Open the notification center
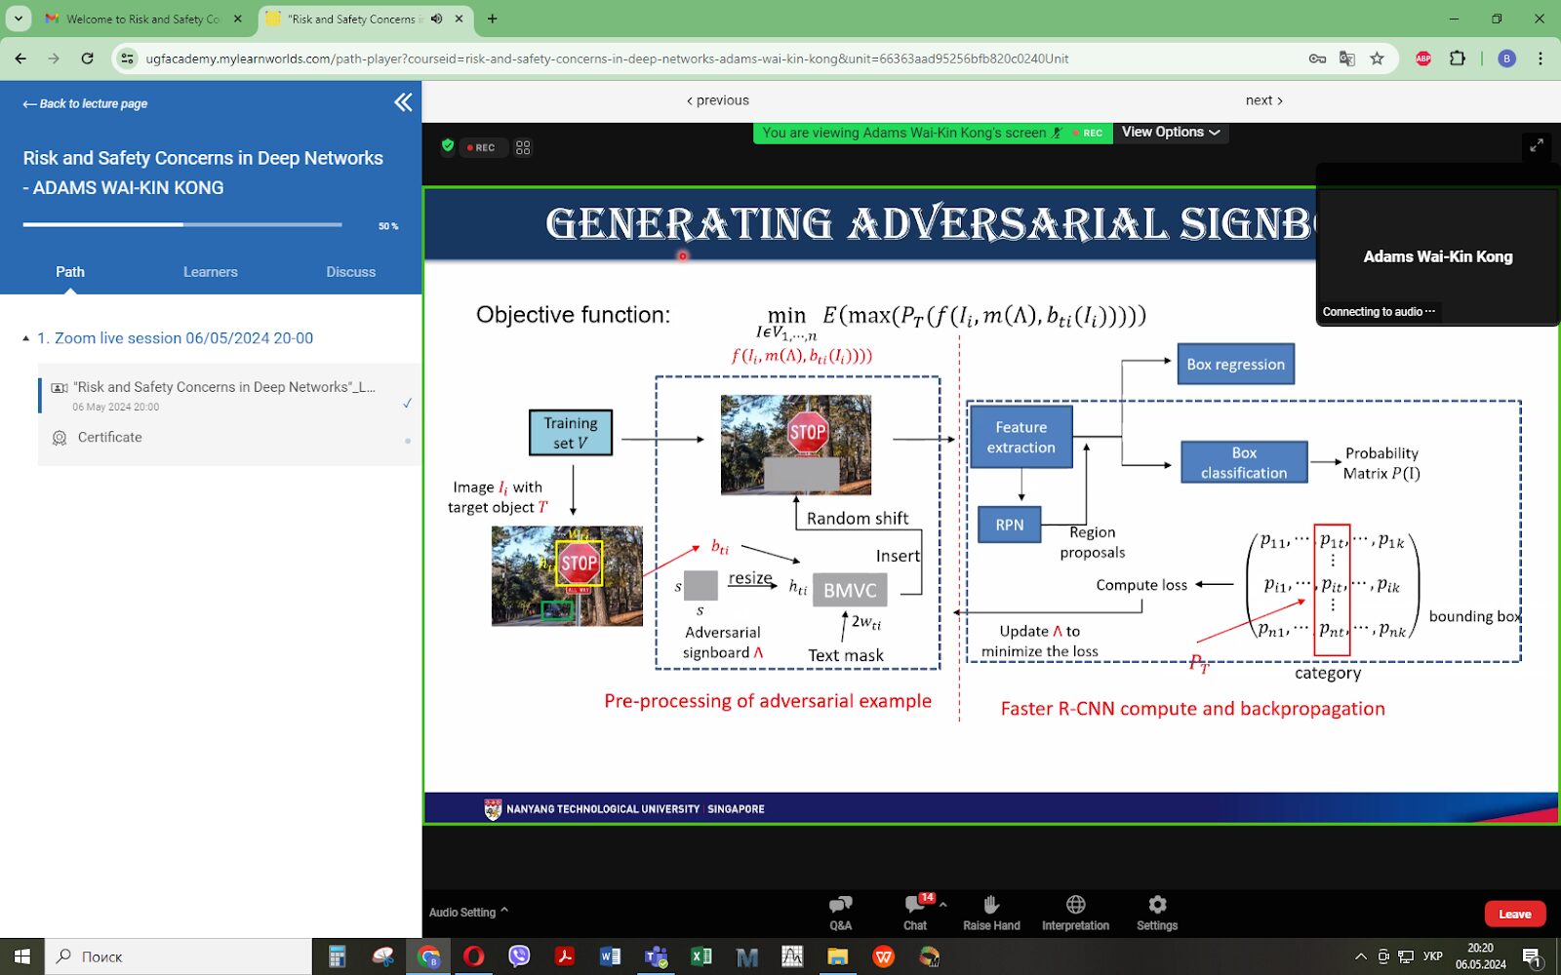Screen dimensions: 1561x975 (1532, 957)
